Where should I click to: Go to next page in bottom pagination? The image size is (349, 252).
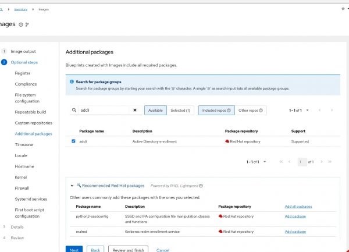322,162
